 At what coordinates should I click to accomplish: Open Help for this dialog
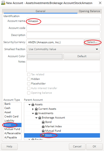point(9,146)
